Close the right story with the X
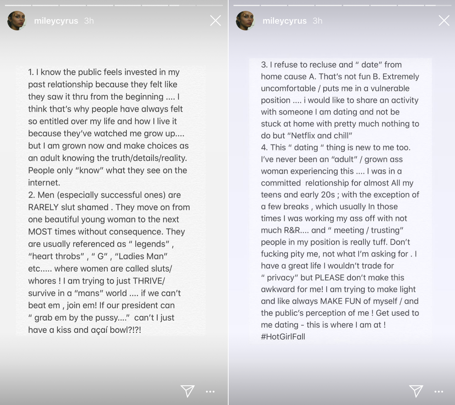 pos(444,21)
